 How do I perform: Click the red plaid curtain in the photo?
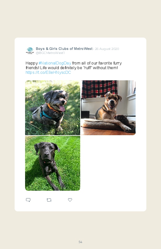click(x=99, y=89)
